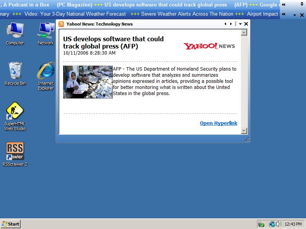Click the network connection tray icon

tap(272, 224)
